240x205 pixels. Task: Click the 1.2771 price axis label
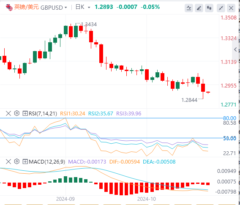click(229, 105)
